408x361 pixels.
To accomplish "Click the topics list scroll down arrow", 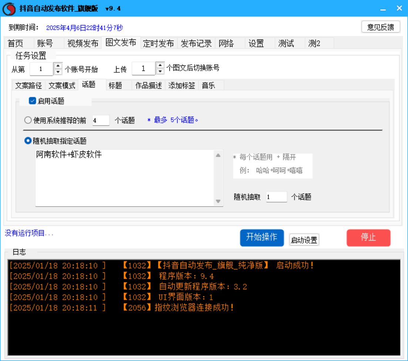I will point(218,201).
